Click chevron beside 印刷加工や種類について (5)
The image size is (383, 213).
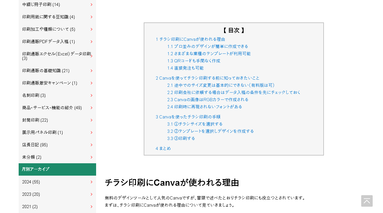coord(92,29)
